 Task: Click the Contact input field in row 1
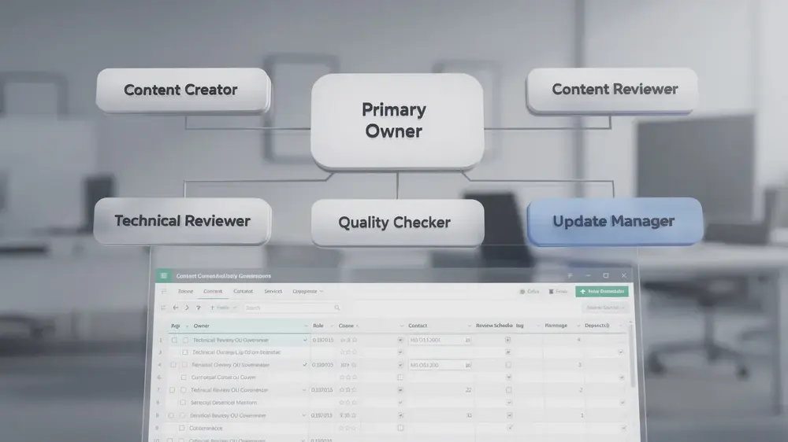tap(439, 341)
